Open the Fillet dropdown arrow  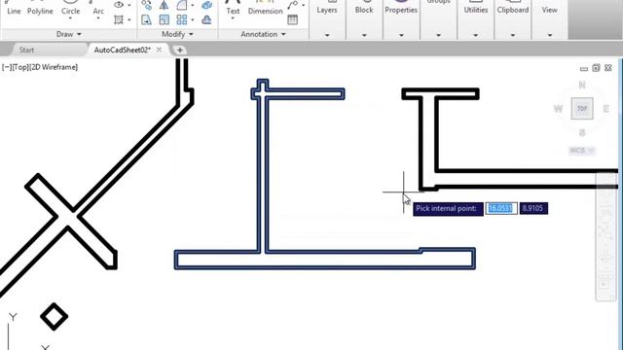click(x=193, y=5)
